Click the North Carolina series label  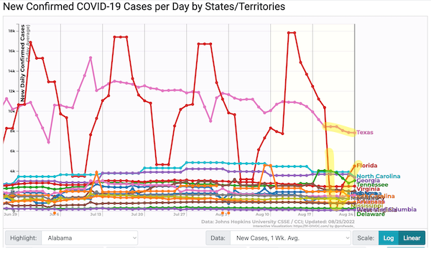coord(379,176)
